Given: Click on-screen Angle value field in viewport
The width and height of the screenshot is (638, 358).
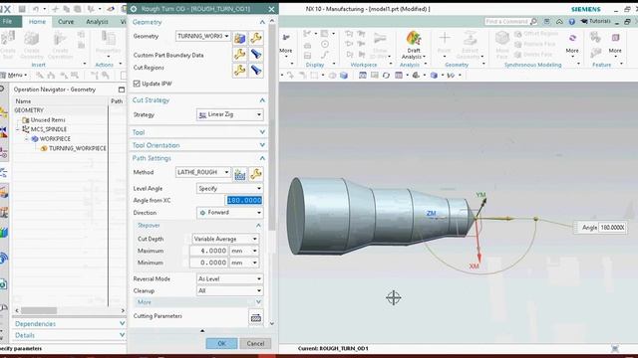Looking at the screenshot, I should click(x=612, y=228).
